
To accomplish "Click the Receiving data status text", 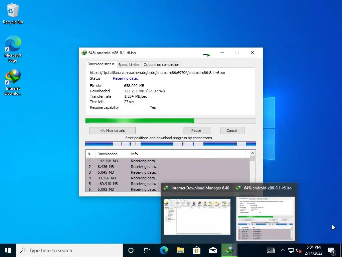I will 127,78.
